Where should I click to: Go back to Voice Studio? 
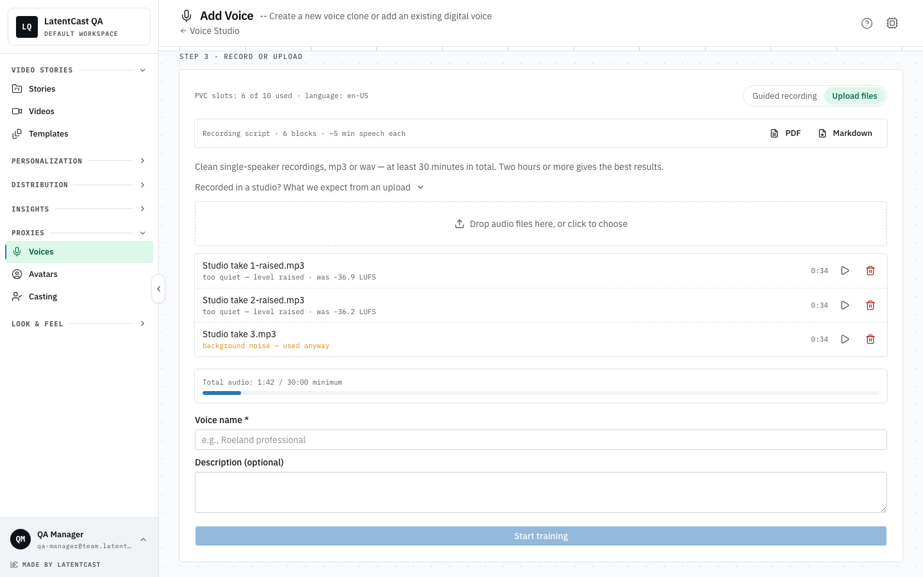pos(210,31)
